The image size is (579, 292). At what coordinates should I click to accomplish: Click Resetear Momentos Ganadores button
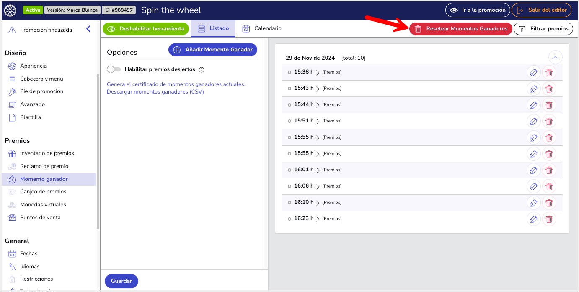460,29
